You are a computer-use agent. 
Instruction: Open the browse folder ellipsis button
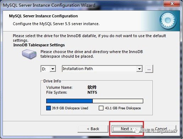click(149, 69)
